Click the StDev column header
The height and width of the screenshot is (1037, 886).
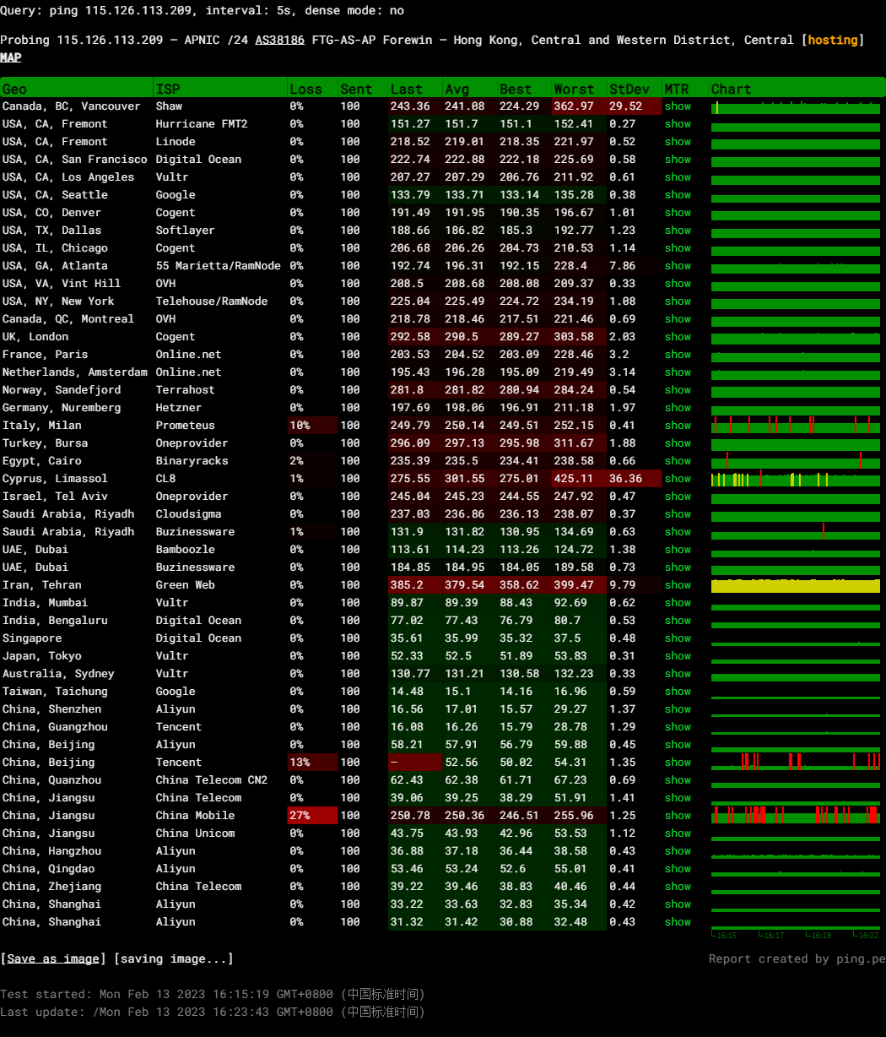(629, 89)
